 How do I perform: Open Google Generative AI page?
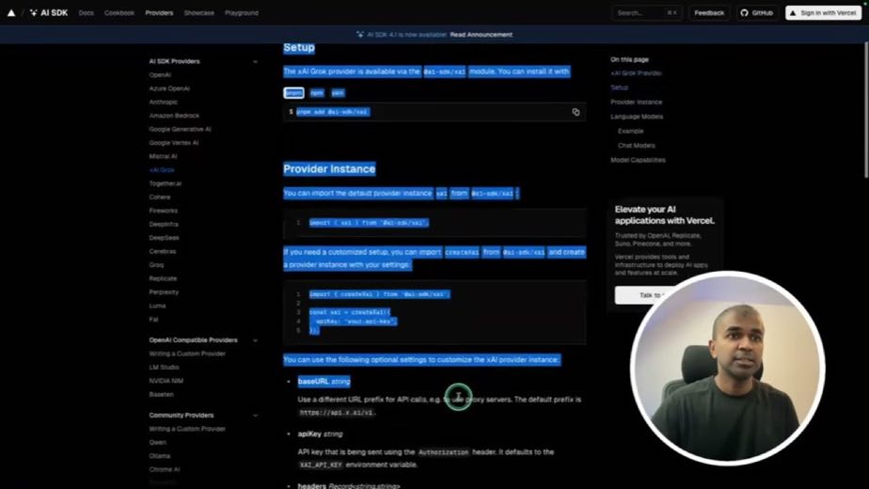180,129
